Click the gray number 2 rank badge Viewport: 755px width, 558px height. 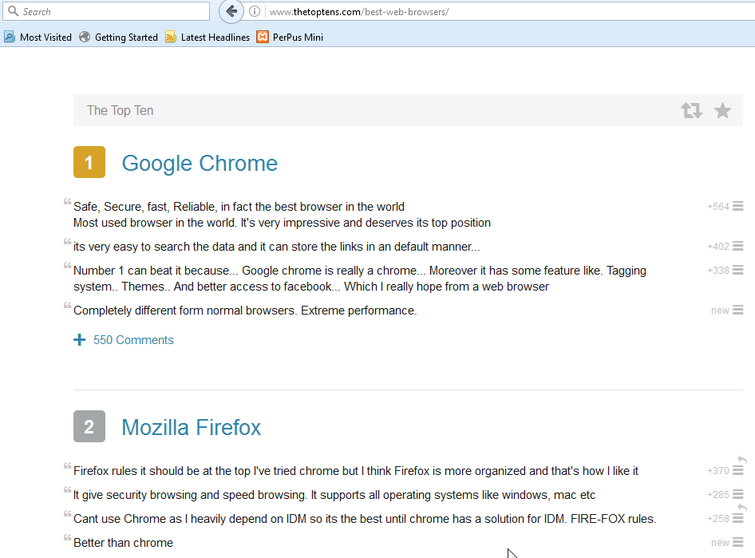pyautogui.click(x=89, y=426)
